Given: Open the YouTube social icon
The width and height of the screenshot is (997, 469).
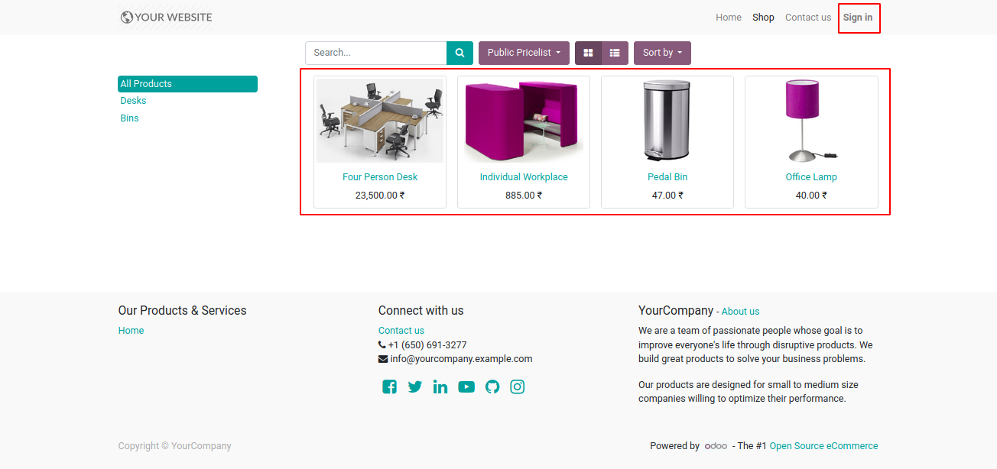Looking at the screenshot, I should tap(466, 387).
